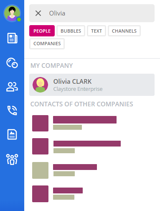
Task: Open the phone calls sidebar icon
Action: 12,111
